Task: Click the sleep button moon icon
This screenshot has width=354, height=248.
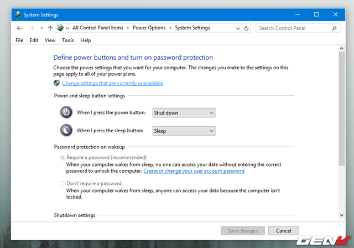Action: coord(66,130)
